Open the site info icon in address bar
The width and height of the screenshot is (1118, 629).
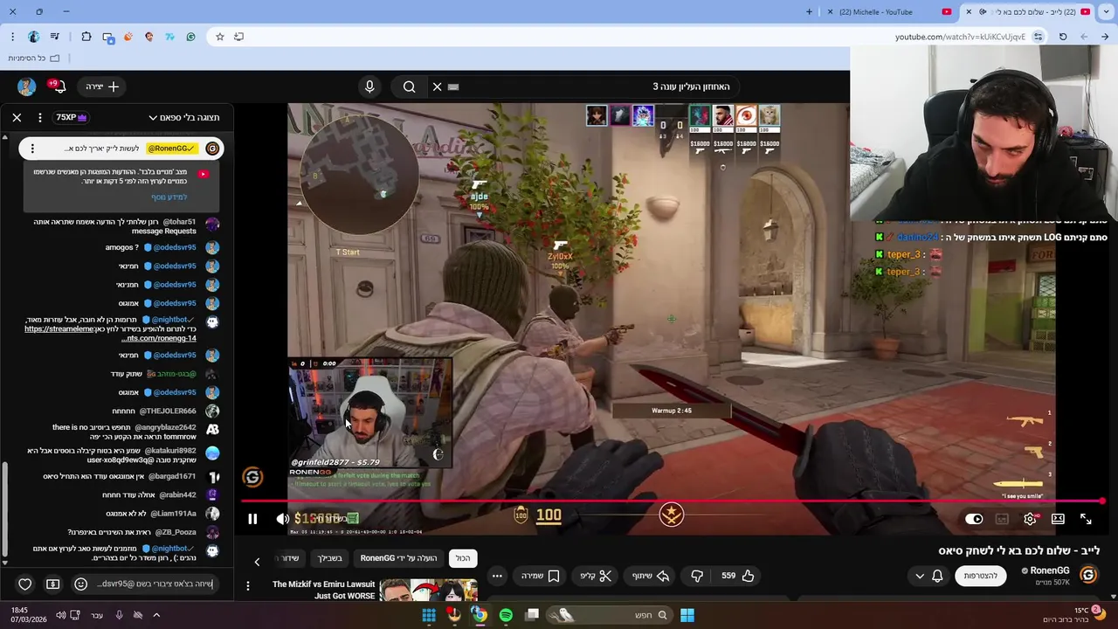tap(1038, 37)
